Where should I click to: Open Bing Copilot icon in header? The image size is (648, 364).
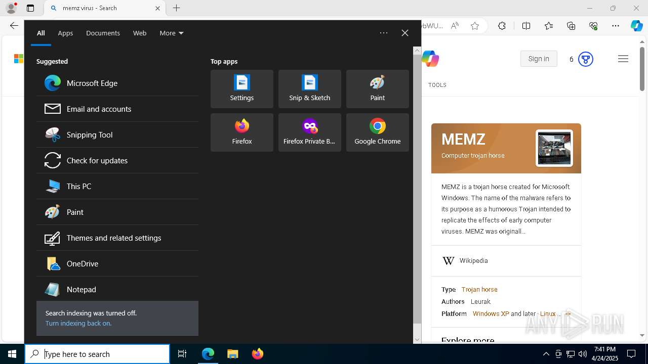430,59
